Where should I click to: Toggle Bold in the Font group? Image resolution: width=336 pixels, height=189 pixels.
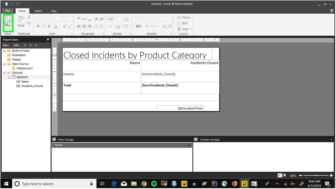(x=38, y=26)
